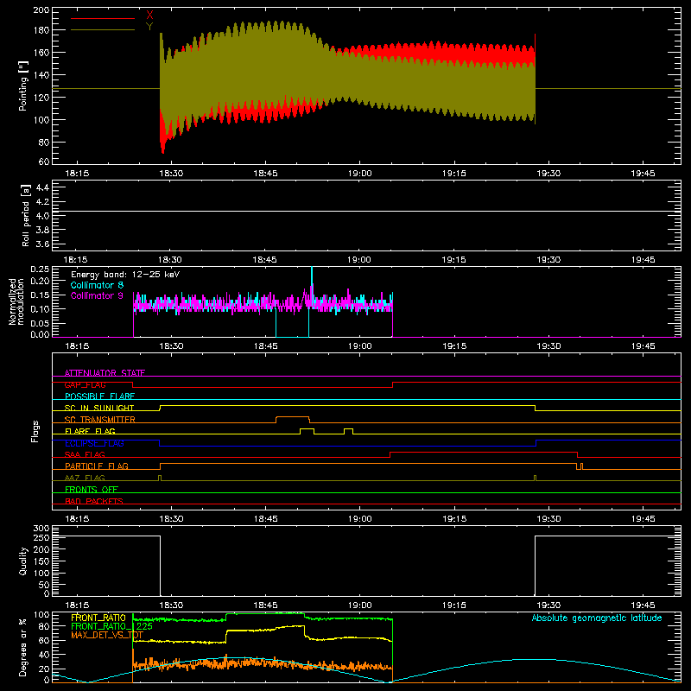Select the Normalized modulation axis title

[16, 301]
